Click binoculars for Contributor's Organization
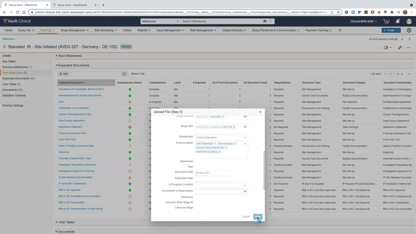Image resolution: width=416 pixels, height=234 pixels. coord(245,191)
